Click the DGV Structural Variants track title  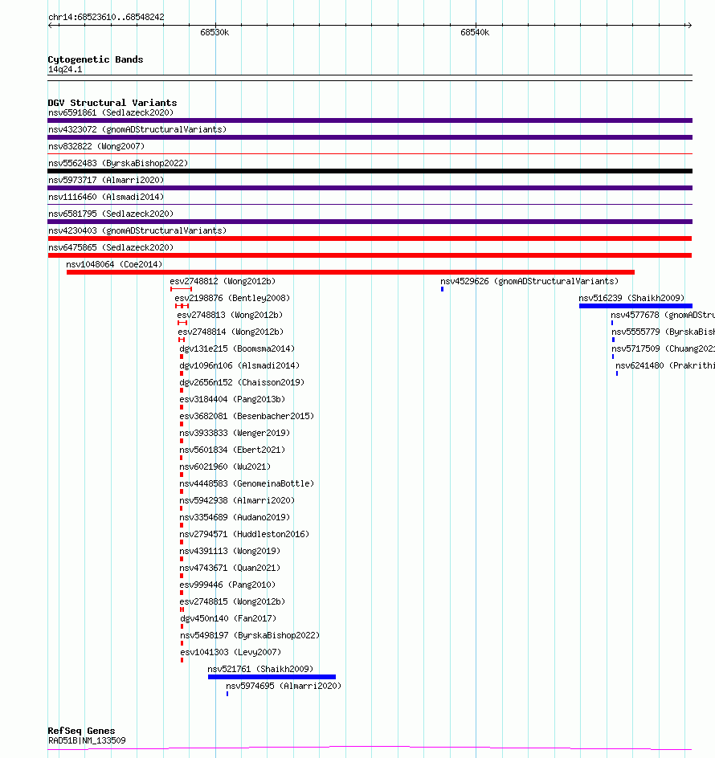click(112, 103)
